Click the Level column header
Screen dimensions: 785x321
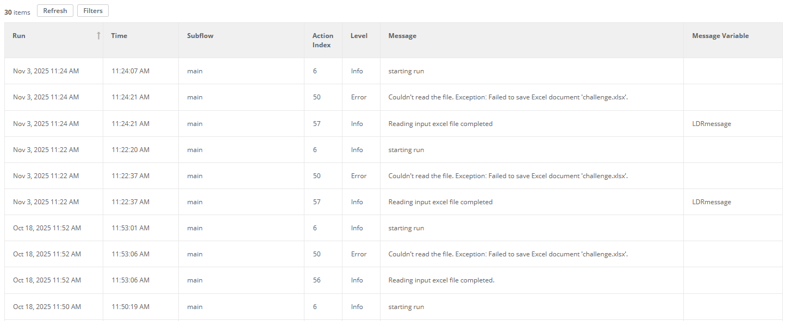(x=359, y=36)
